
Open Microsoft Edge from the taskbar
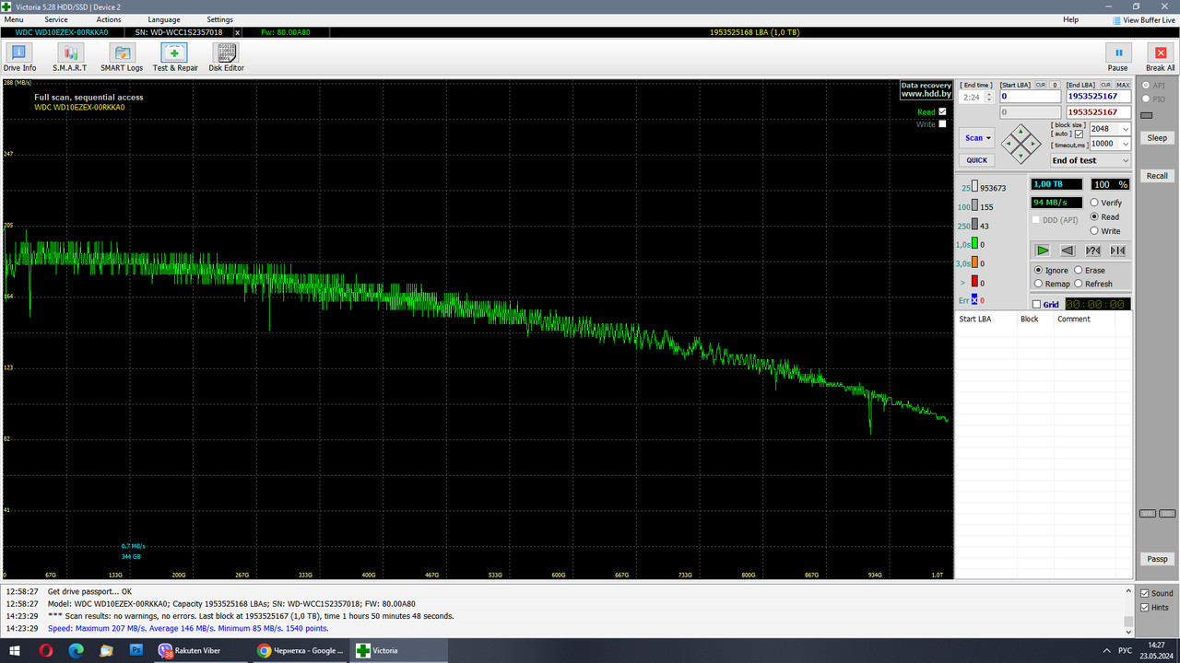pos(77,650)
